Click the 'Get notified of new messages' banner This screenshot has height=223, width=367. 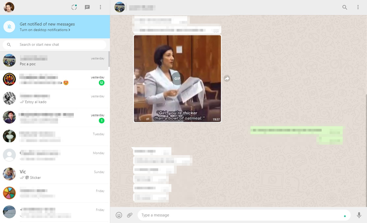pyautogui.click(x=55, y=27)
